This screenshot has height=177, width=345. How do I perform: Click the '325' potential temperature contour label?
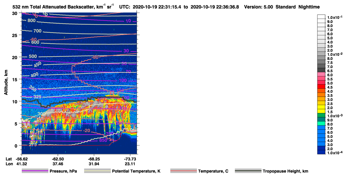37,97
